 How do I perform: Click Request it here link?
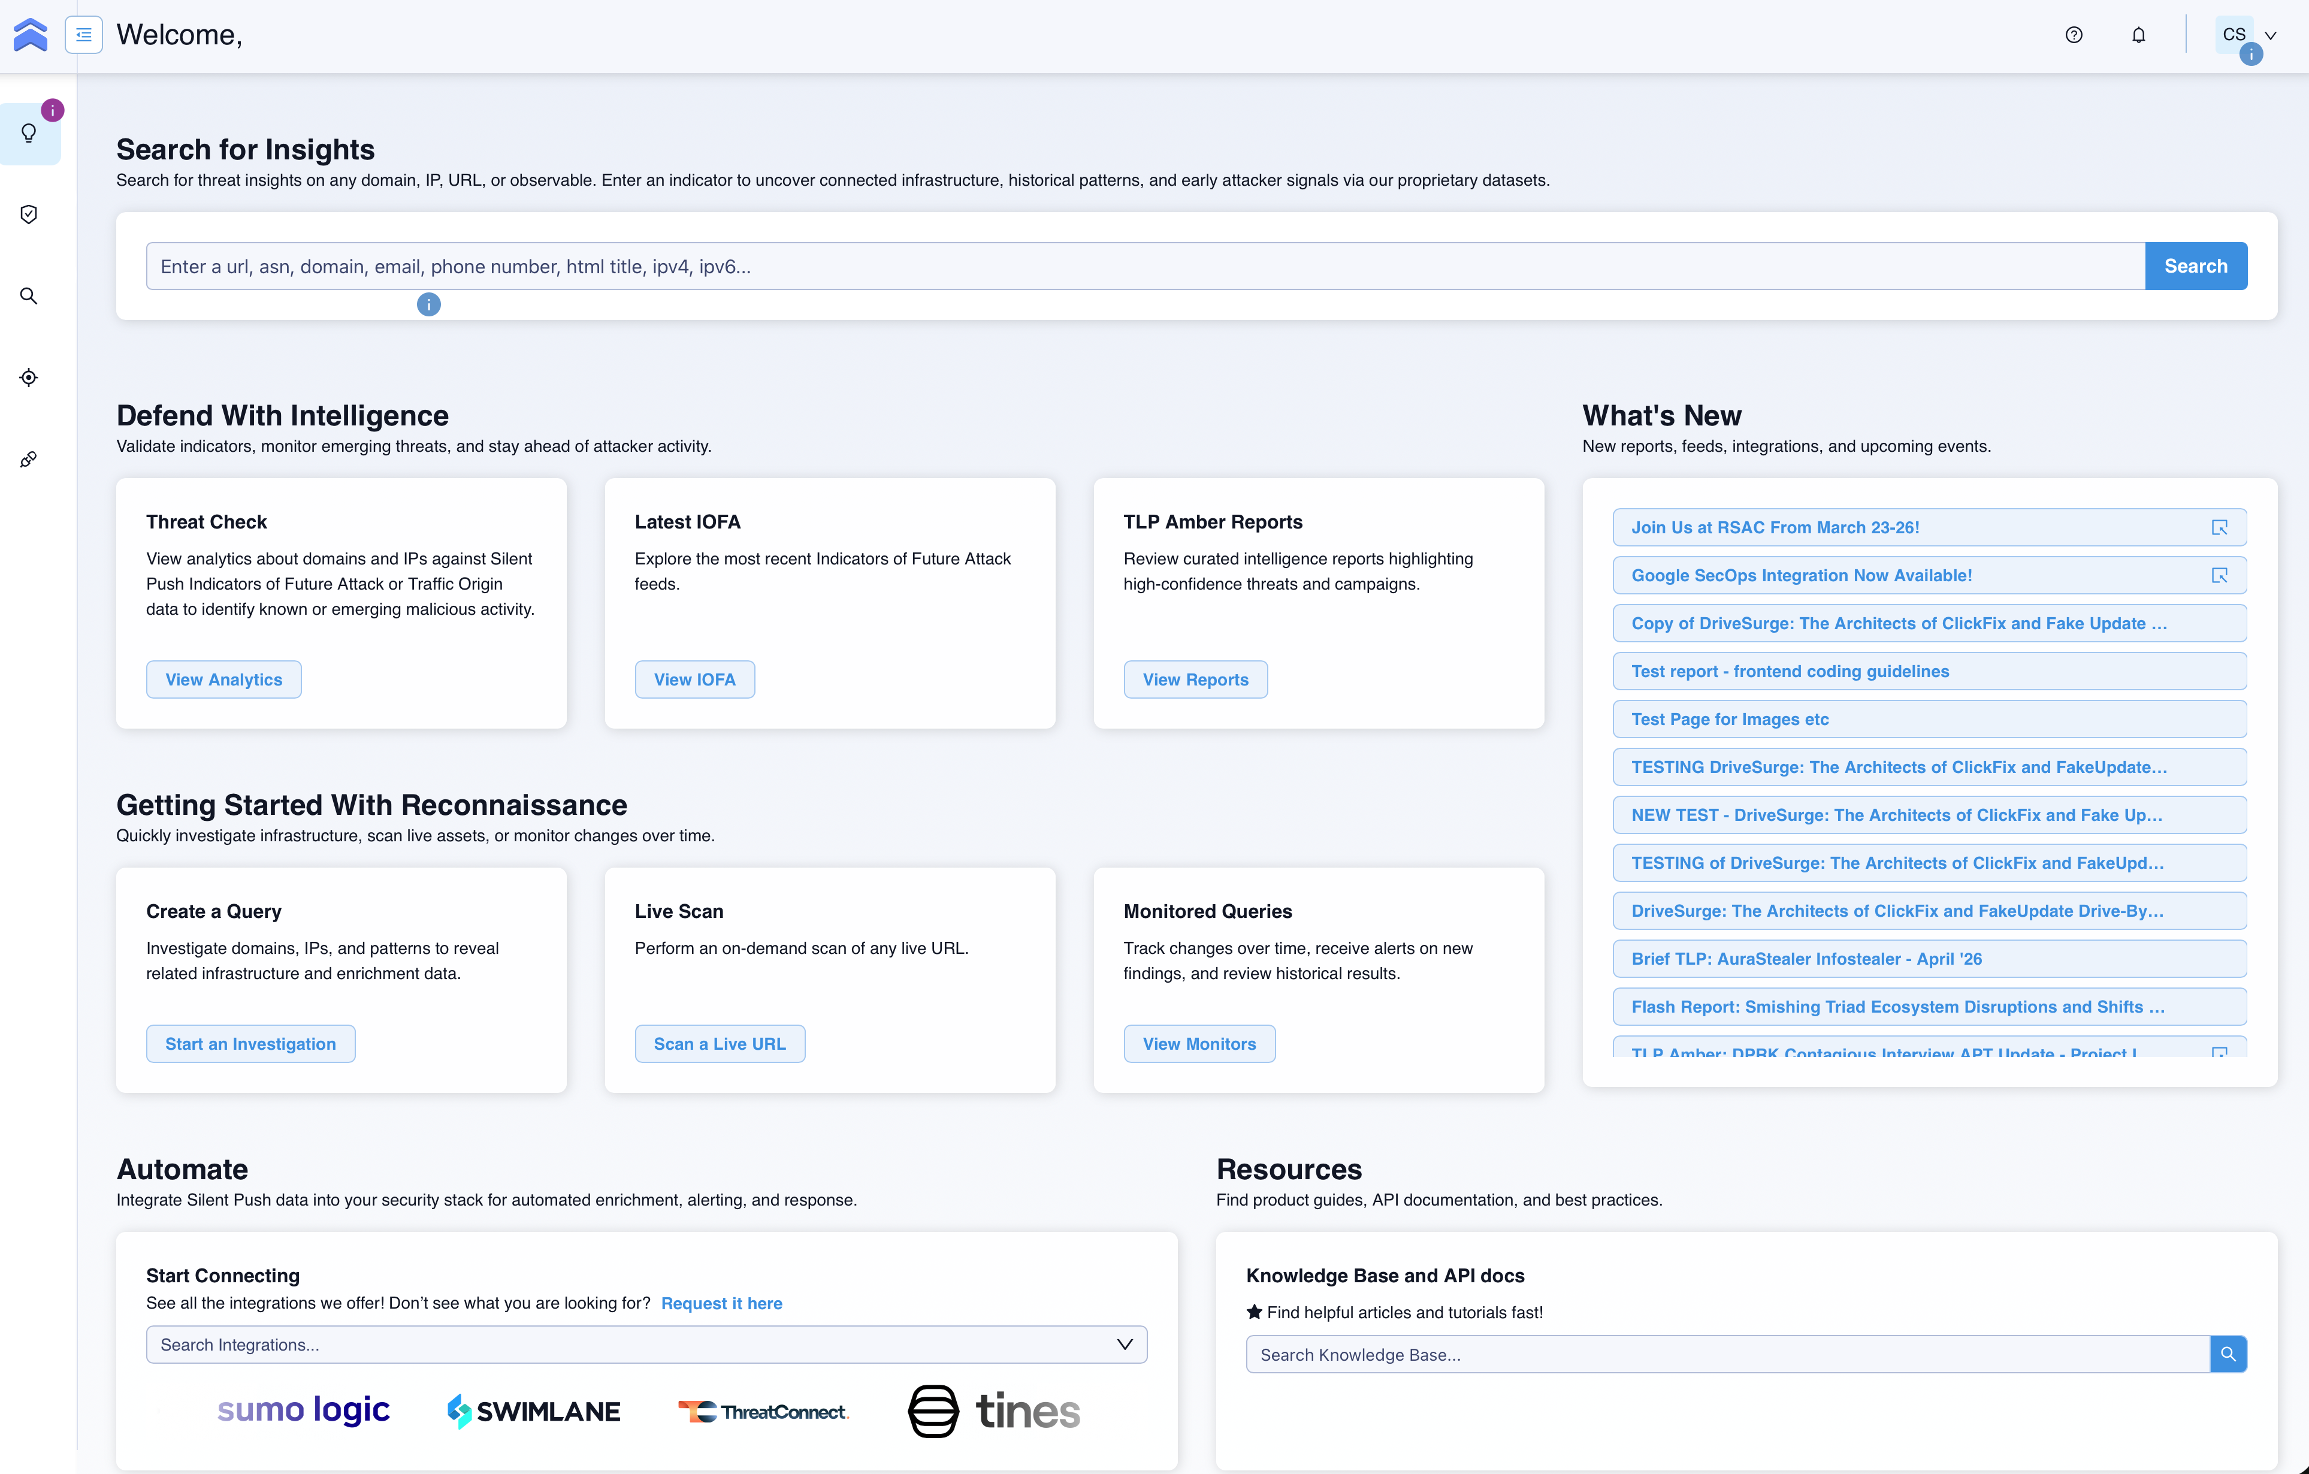721,1303
